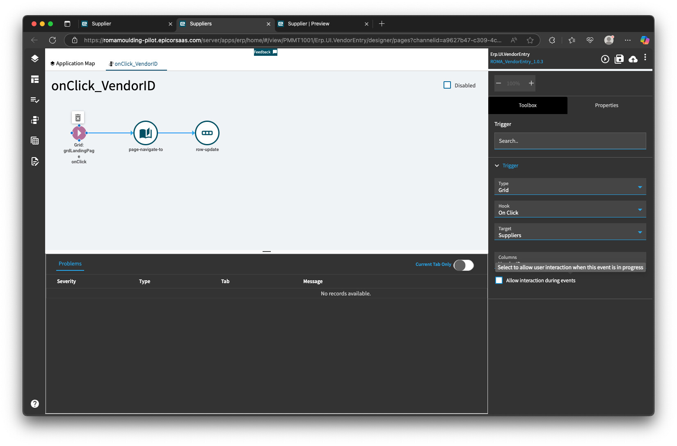Enable the Disabled checkbox
The image size is (677, 446).
coord(447,85)
